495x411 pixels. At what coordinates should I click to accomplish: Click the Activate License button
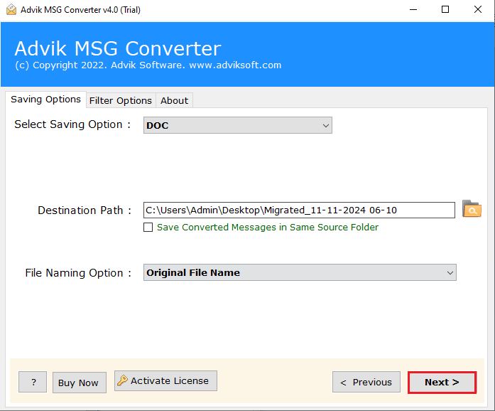[x=165, y=381]
